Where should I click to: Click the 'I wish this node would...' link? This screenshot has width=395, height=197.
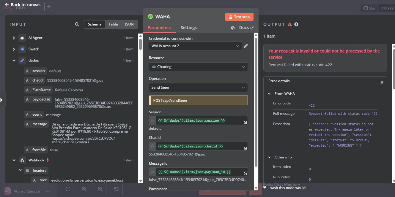tap(288, 188)
